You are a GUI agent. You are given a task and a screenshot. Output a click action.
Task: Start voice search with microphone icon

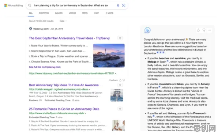118,5
